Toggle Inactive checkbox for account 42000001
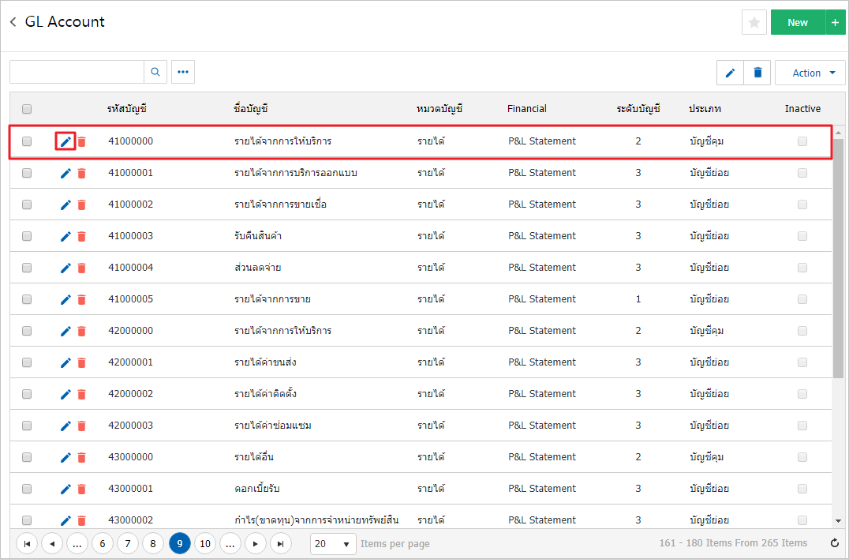 (x=802, y=362)
